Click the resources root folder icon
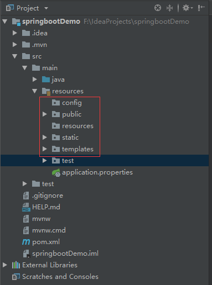 46,92
